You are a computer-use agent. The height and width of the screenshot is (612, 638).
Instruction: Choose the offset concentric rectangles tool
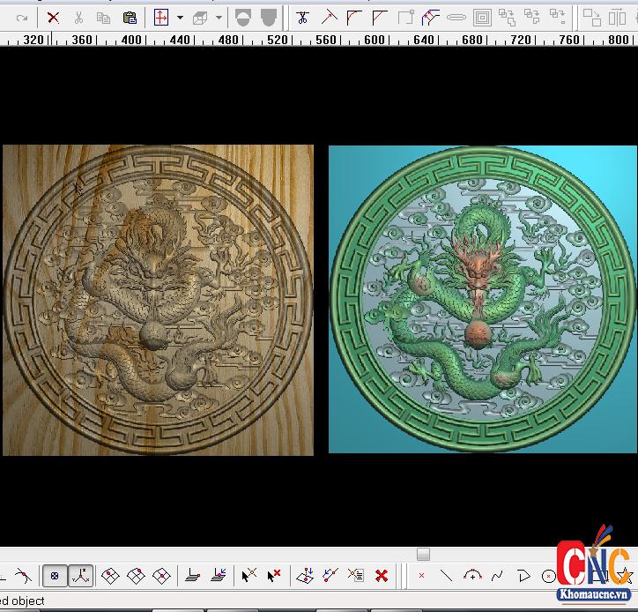click(482, 18)
